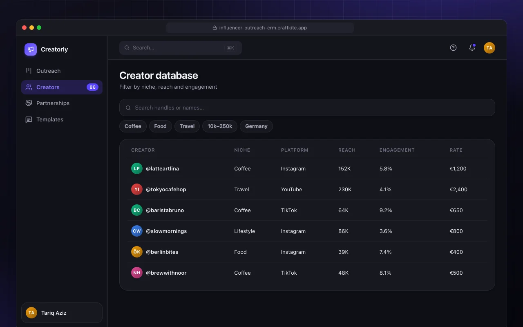Screen dimensions: 523x327
Task: Open the @latteartlina creator handle
Action: coord(162,168)
